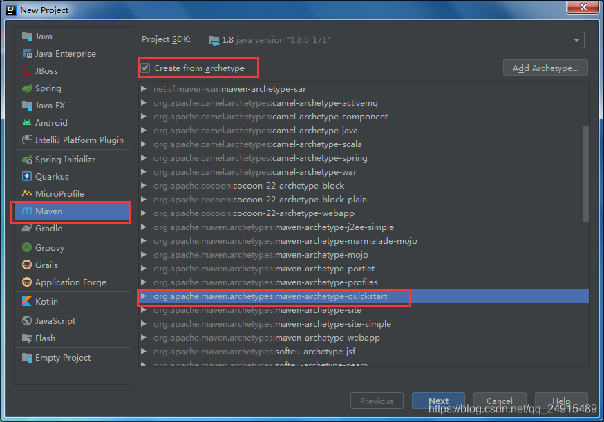Select cocoon-22-archetype-webapp row
The width and height of the screenshot is (604, 422).
[x=364, y=213]
